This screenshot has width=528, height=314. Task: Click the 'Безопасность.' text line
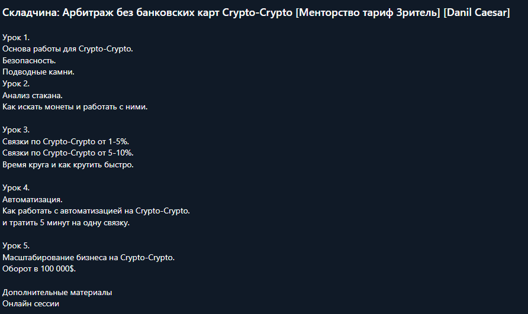pyautogui.click(x=30, y=60)
